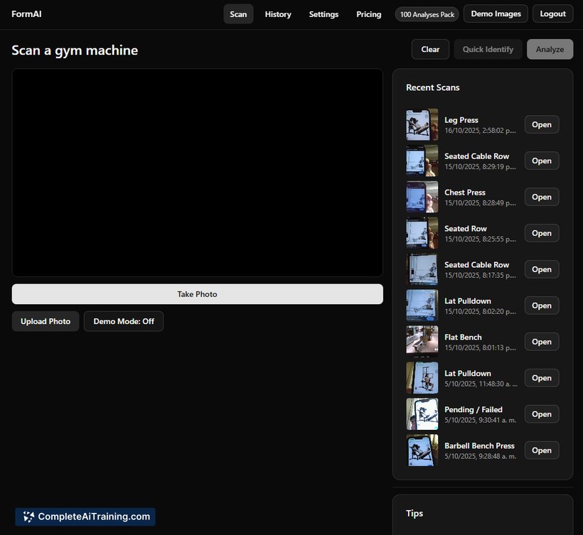Toggle Demo Mode on

coord(124,321)
